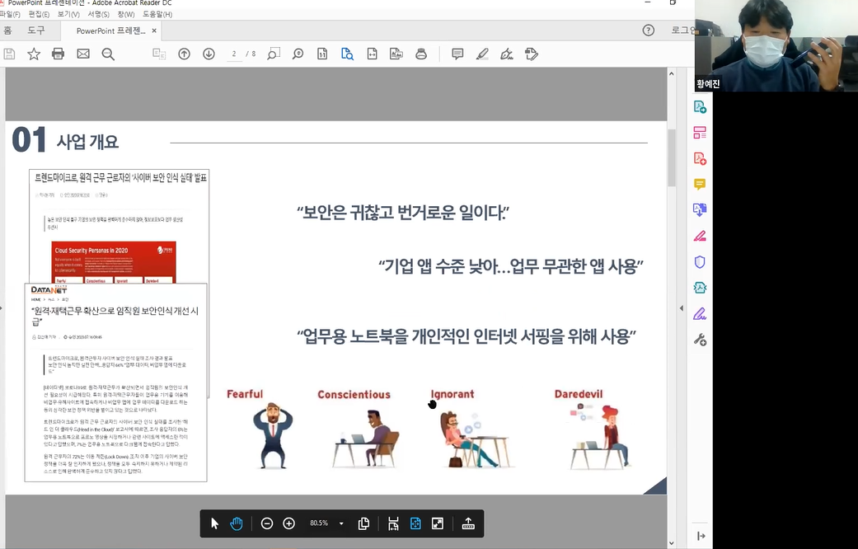Screen dimensions: 858x549
Task: Add a sticky note comment in top toolbar
Action: [x=457, y=54]
